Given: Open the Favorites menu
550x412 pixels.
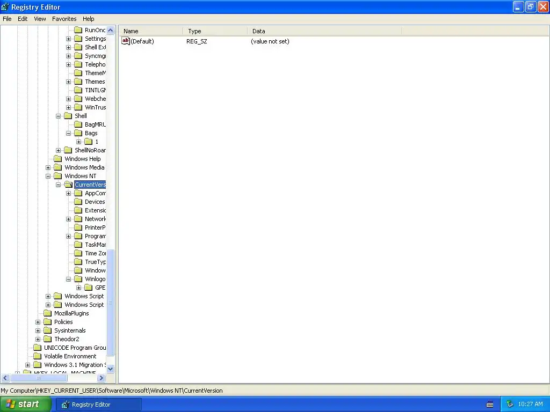Looking at the screenshot, I should pyautogui.click(x=64, y=19).
